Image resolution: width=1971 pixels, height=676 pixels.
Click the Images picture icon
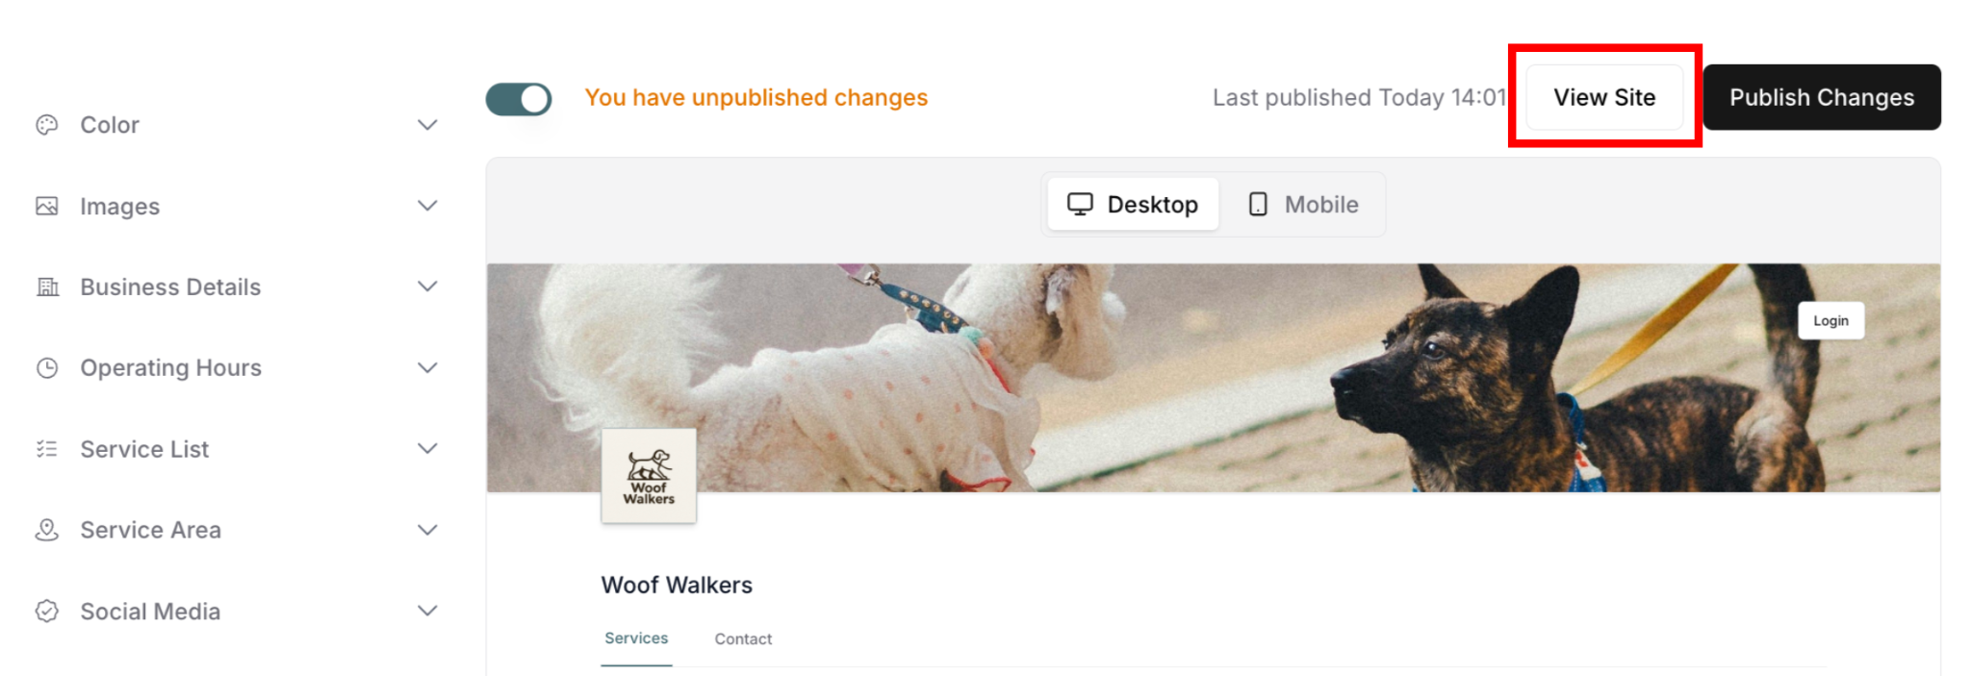click(x=47, y=206)
